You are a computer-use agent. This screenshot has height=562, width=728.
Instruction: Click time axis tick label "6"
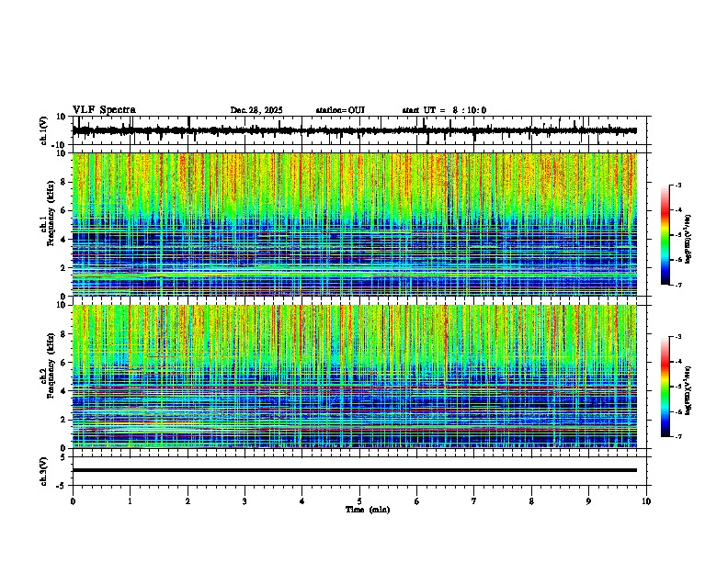[417, 501]
